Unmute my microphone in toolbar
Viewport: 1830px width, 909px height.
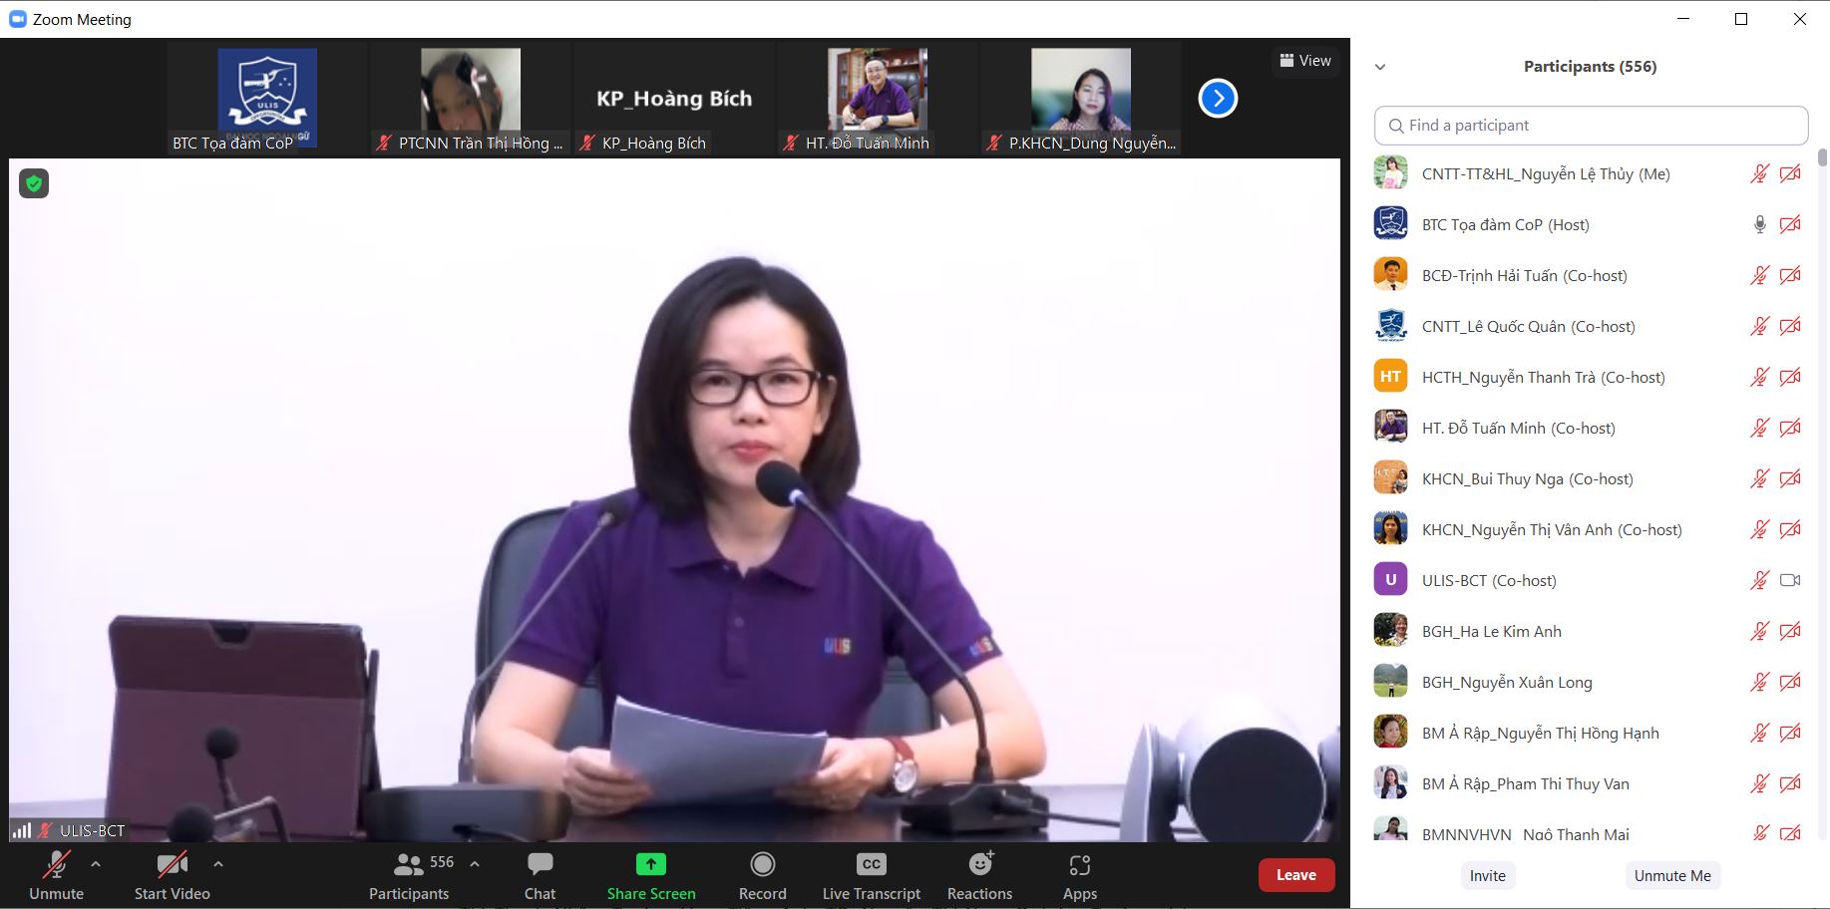(x=56, y=875)
